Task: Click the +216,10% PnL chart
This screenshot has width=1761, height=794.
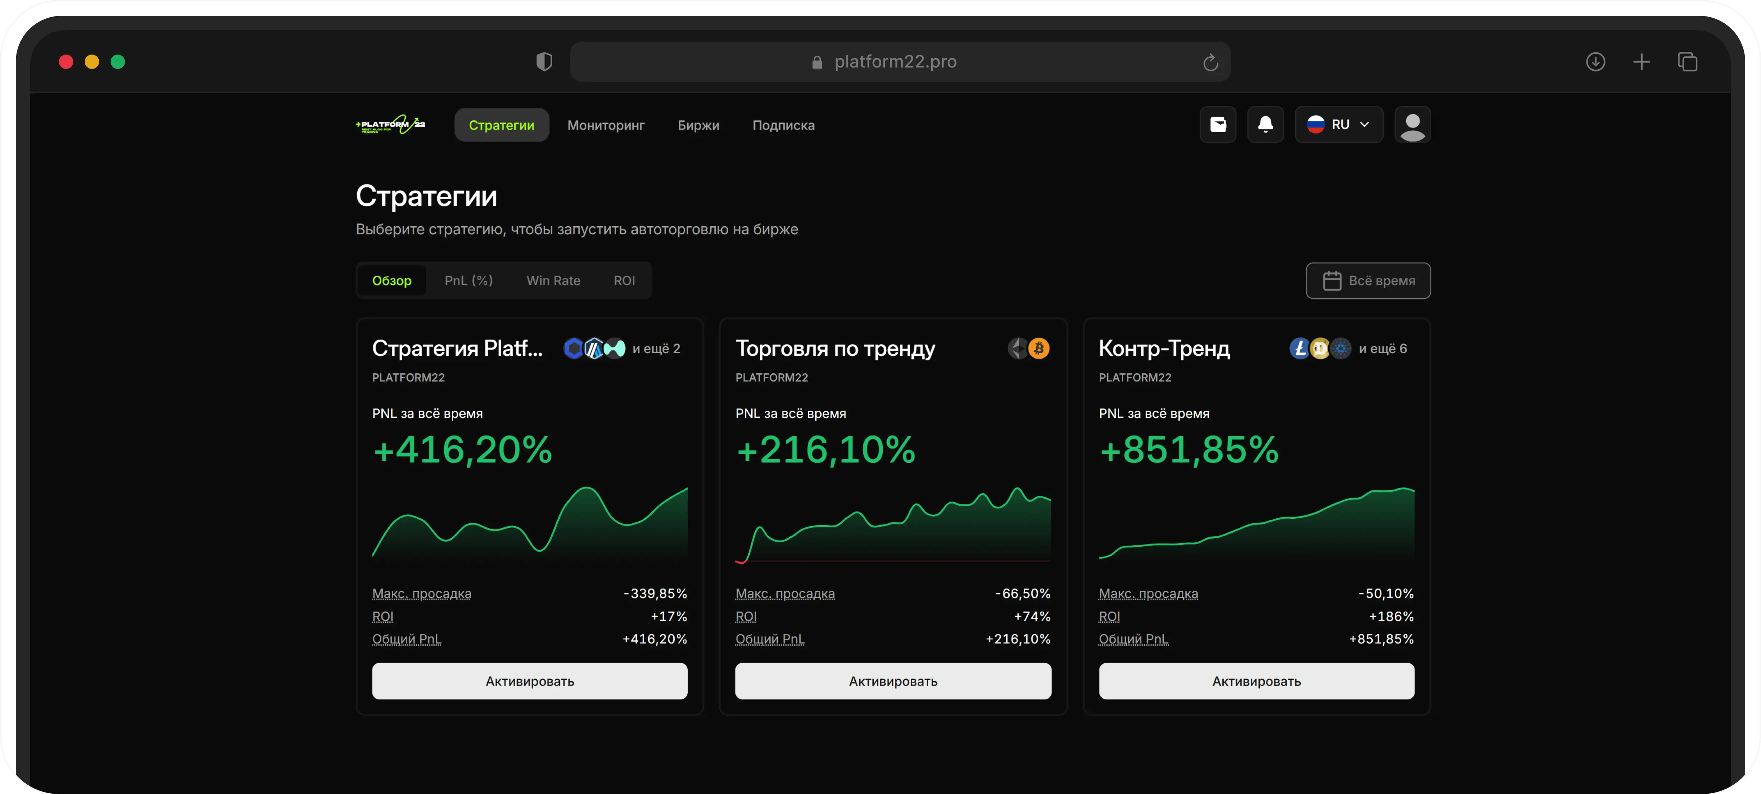Action: tap(893, 525)
